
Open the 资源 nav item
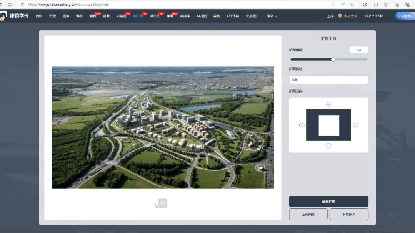[x=52, y=16]
